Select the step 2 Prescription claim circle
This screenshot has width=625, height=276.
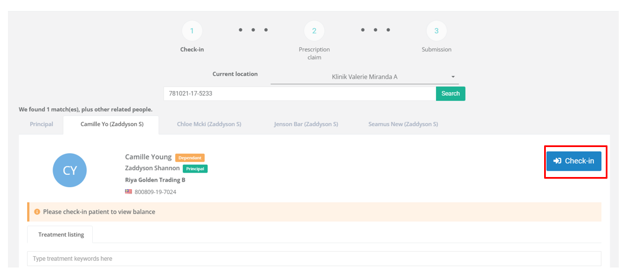(x=314, y=31)
